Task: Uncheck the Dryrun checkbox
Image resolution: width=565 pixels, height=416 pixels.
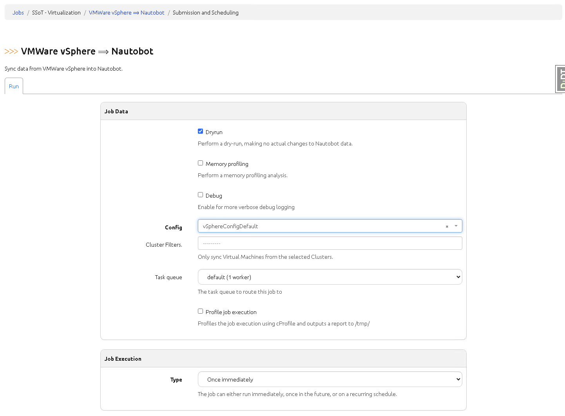Action: pos(200,131)
